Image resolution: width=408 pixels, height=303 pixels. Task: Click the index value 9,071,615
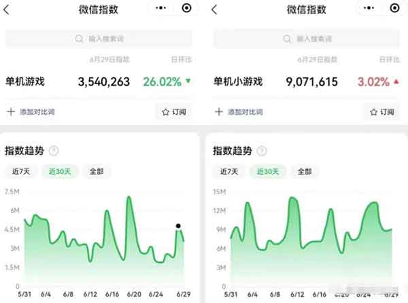click(311, 82)
